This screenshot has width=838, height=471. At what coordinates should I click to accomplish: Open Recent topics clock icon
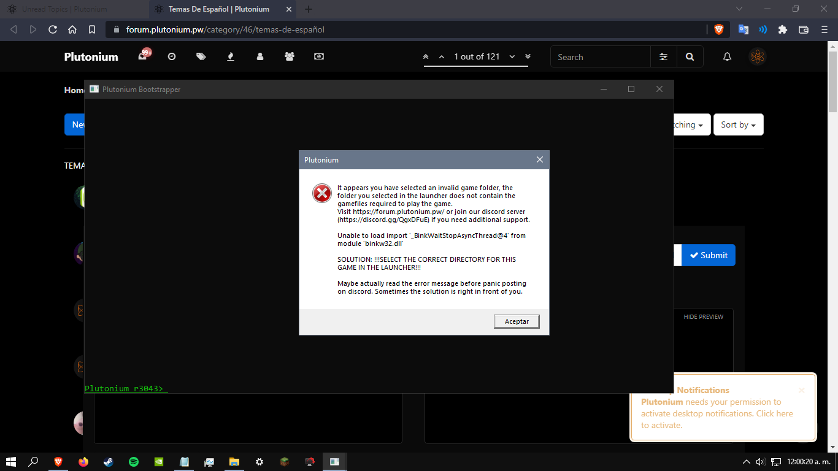[172, 56]
